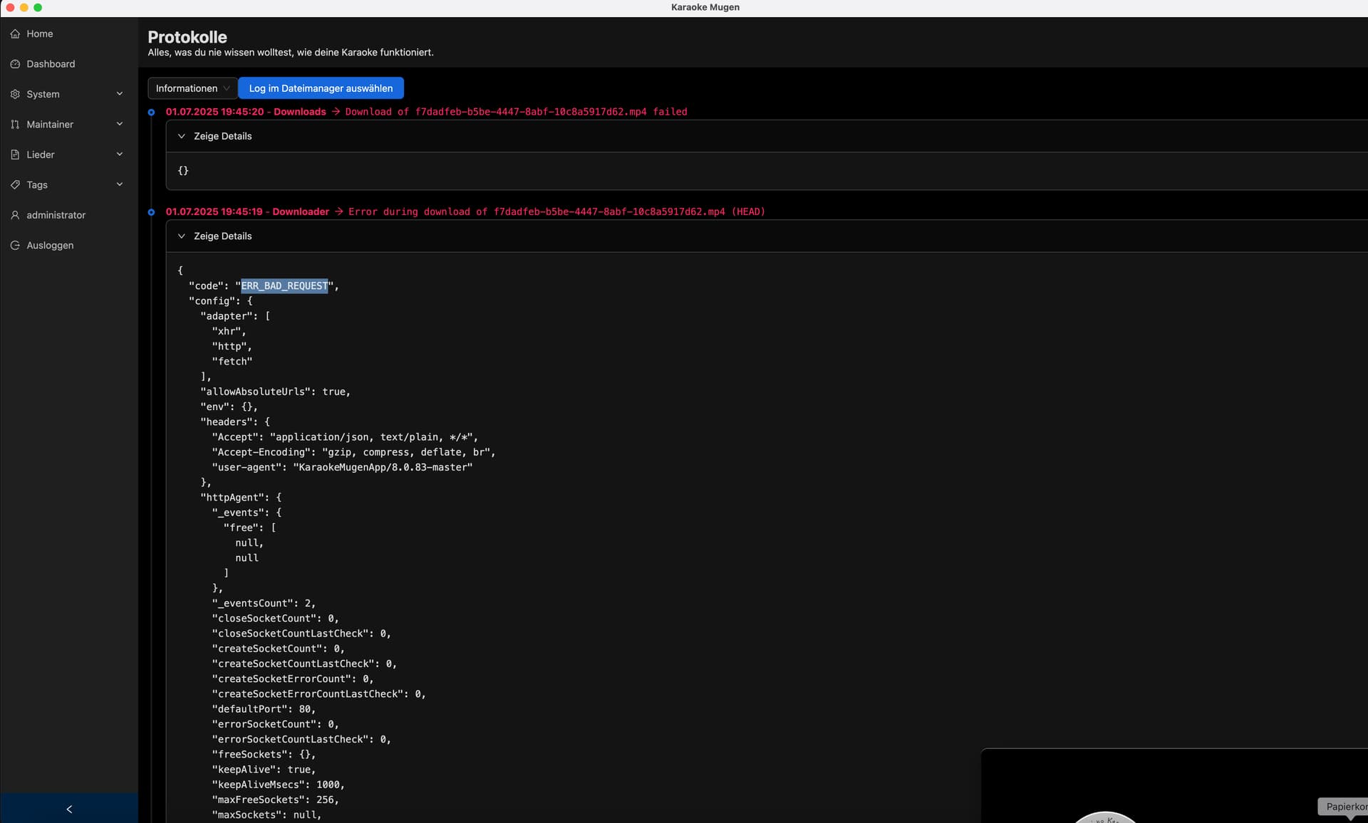Click the administrator user icon
This screenshot has width=1368, height=823.
[15, 215]
